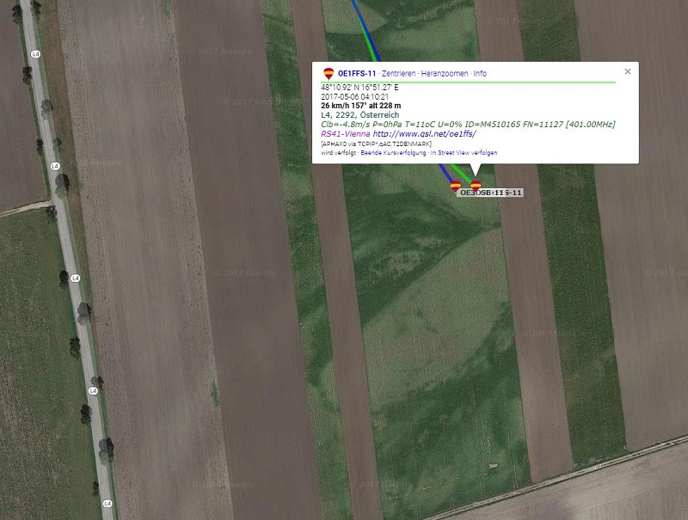This screenshot has height=520, width=688.
Task: Zoom in using the Heranzoomen link
Action: pyautogui.click(x=444, y=74)
